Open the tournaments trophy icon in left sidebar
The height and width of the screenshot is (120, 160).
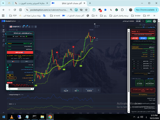click(4, 35)
